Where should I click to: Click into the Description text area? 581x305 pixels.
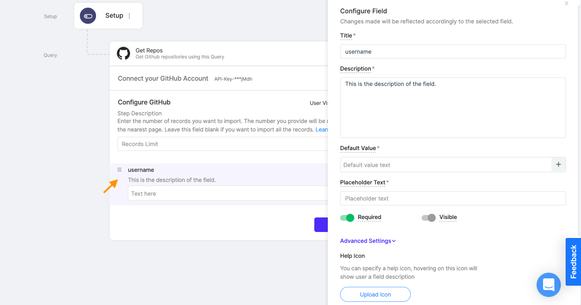tap(453, 108)
